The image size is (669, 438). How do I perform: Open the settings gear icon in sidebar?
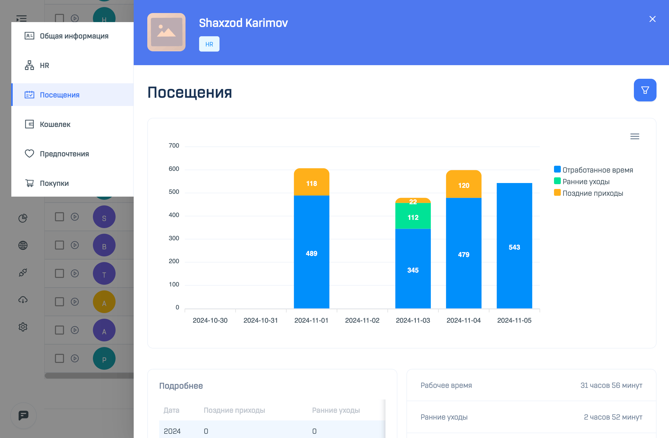23,327
